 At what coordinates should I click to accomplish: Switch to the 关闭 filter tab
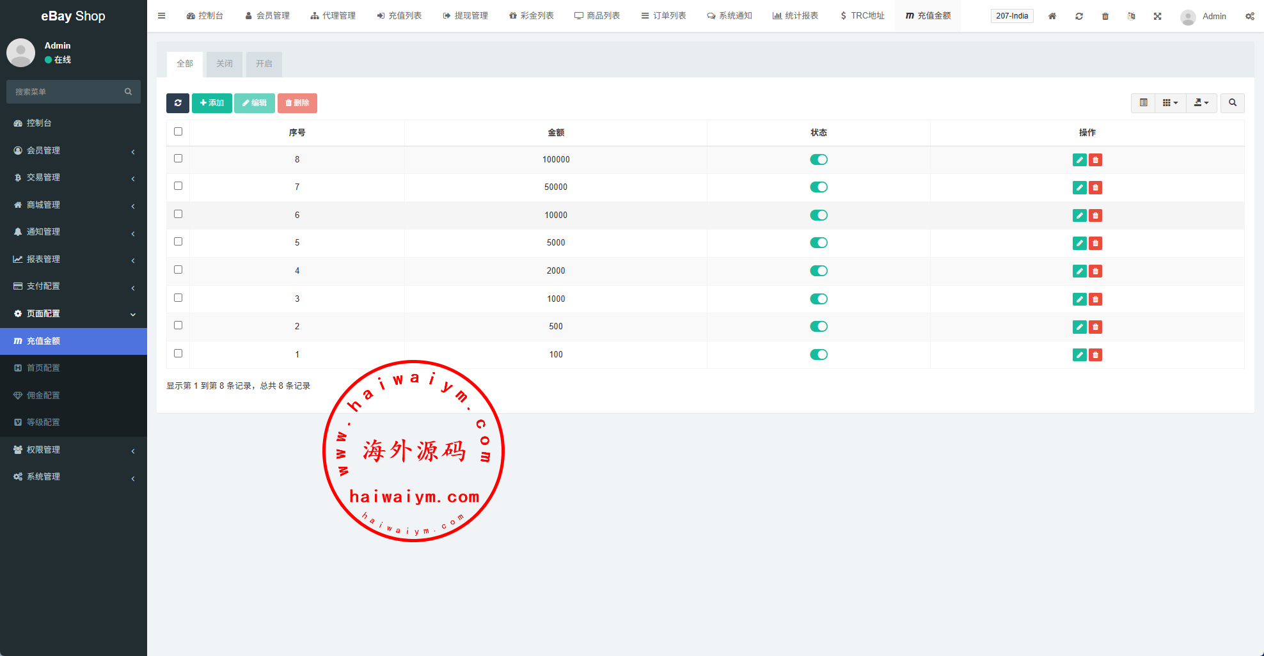[x=224, y=64]
